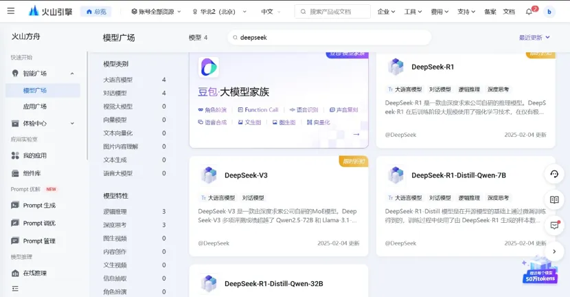Click the 组件库 icon
570x297 pixels.
(x=15, y=173)
